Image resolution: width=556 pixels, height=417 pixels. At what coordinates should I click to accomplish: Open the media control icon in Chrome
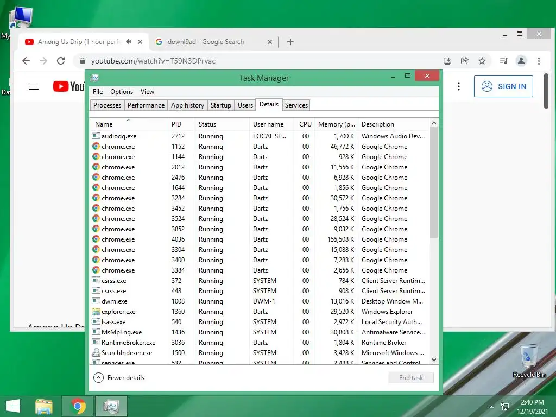[503, 61]
